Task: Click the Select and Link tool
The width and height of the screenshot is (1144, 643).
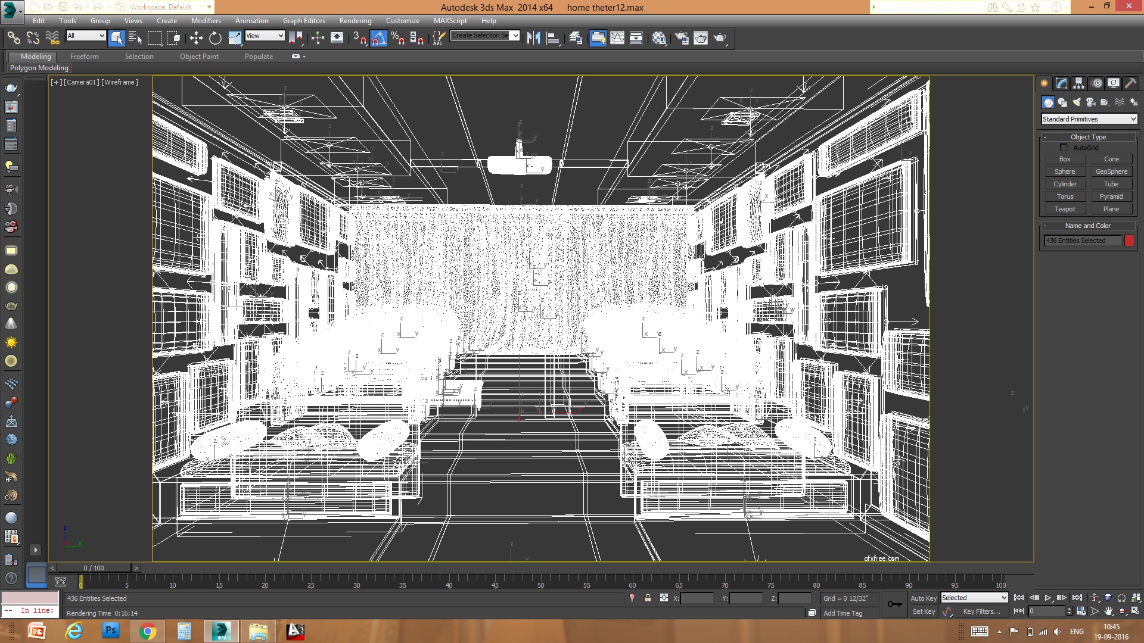Action: point(13,38)
